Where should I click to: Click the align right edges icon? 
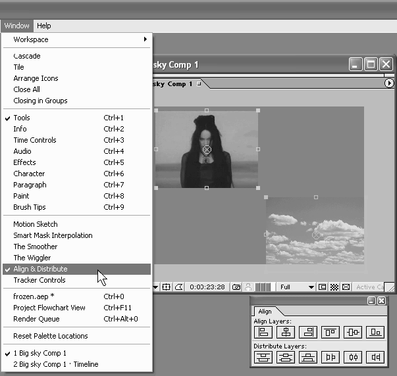coord(307,333)
